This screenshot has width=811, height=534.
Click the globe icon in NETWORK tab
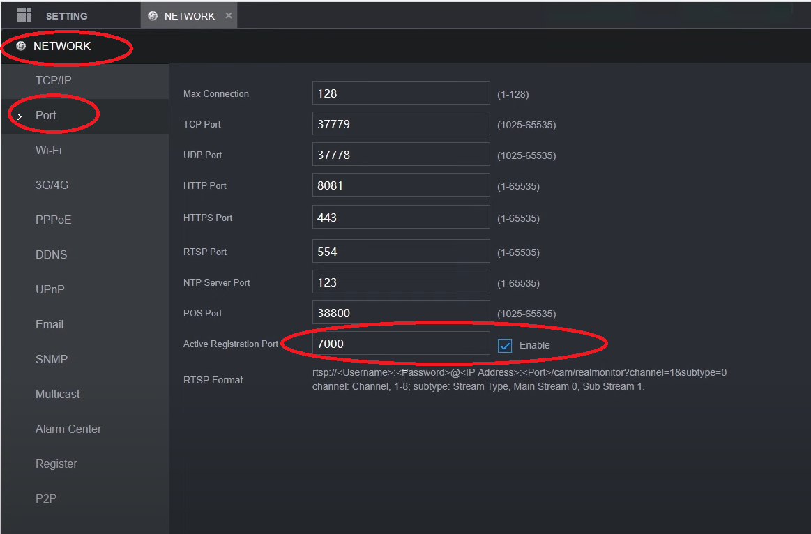(x=153, y=15)
